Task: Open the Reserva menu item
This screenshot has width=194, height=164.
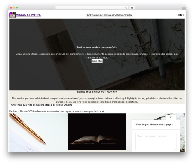Action: coord(113,15)
